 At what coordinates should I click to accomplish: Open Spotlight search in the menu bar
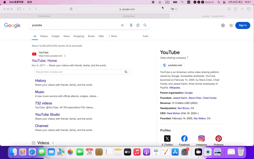219,2
